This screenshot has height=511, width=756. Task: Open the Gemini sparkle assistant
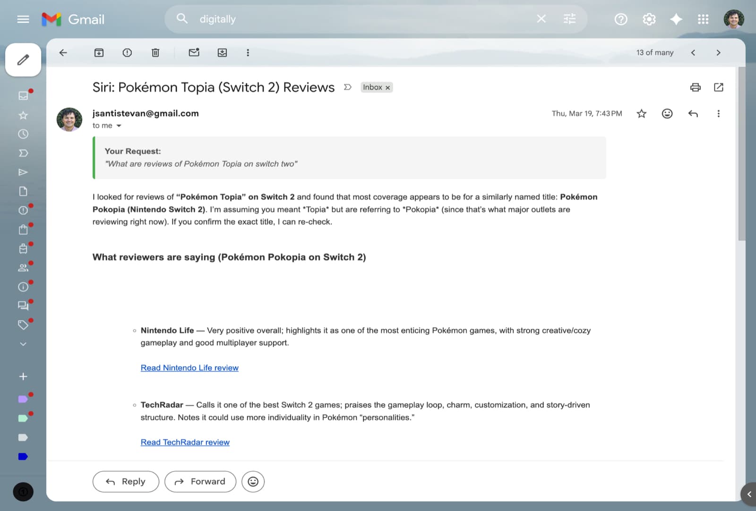(676, 19)
